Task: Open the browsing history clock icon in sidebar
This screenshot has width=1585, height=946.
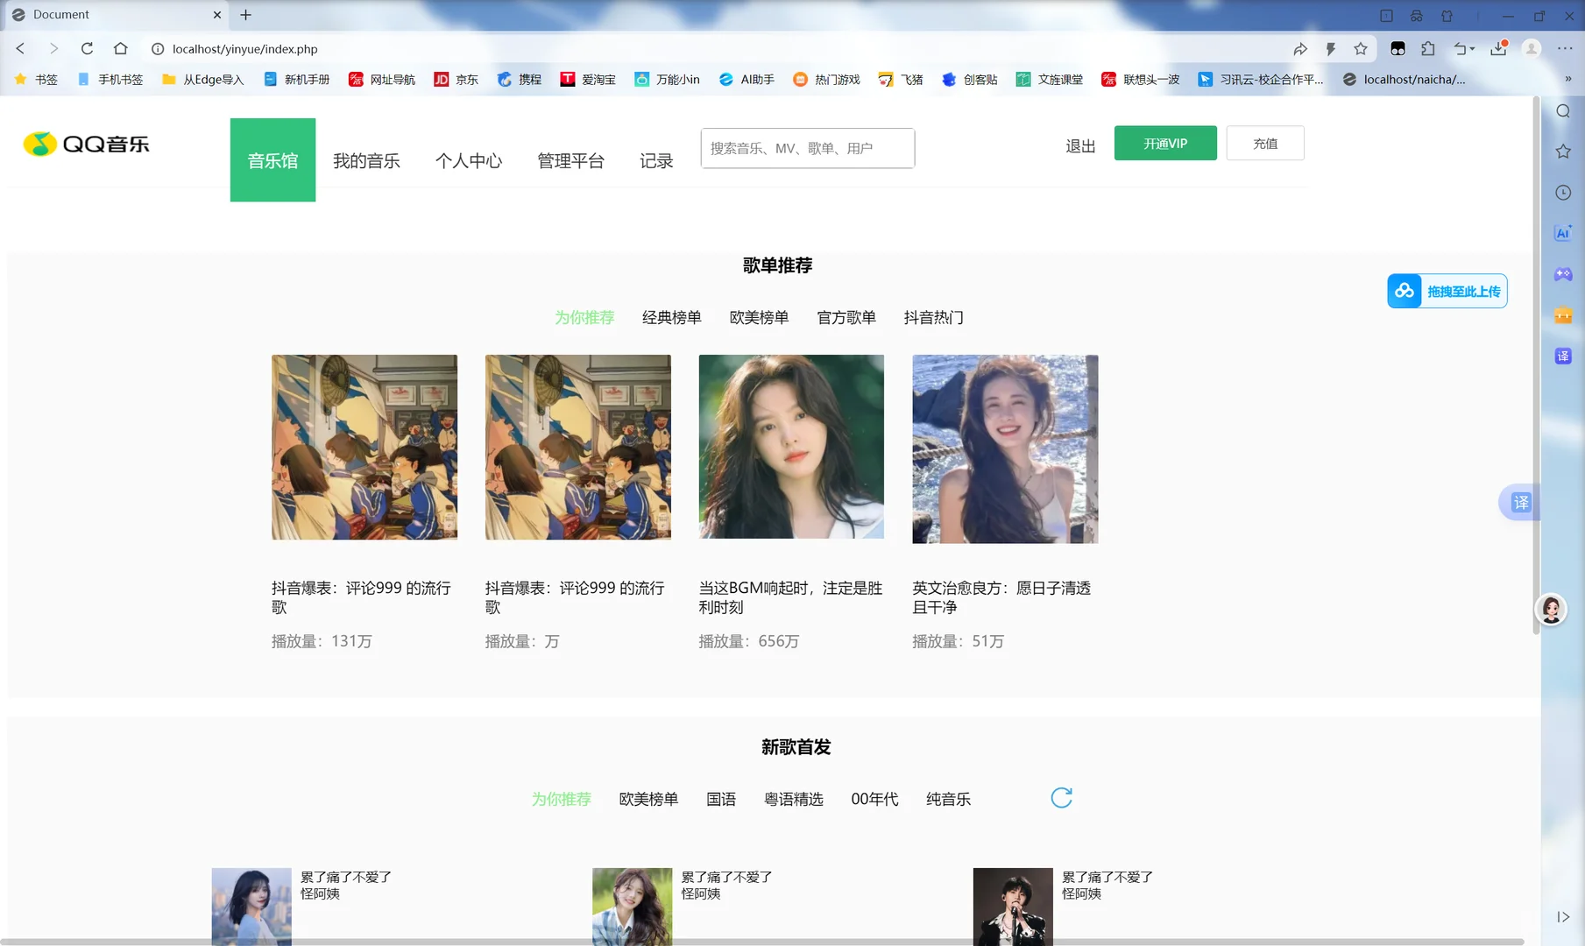Action: click(x=1562, y=192)
